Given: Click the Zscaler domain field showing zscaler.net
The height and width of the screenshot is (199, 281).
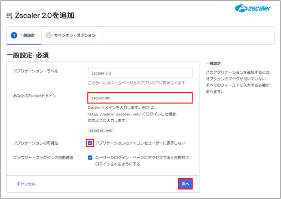Looking at the screenshot, I should pos(140,98).
